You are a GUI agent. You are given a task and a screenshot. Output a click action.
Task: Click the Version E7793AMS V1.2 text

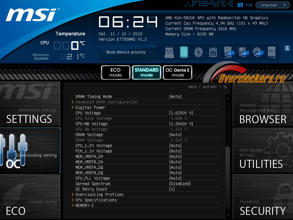click(123, 39)
